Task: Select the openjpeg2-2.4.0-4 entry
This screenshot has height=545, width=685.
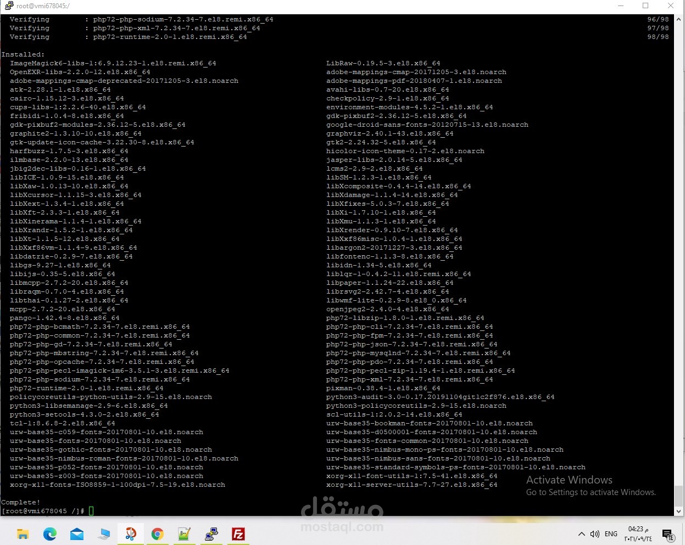Action: tap(388, 309)
